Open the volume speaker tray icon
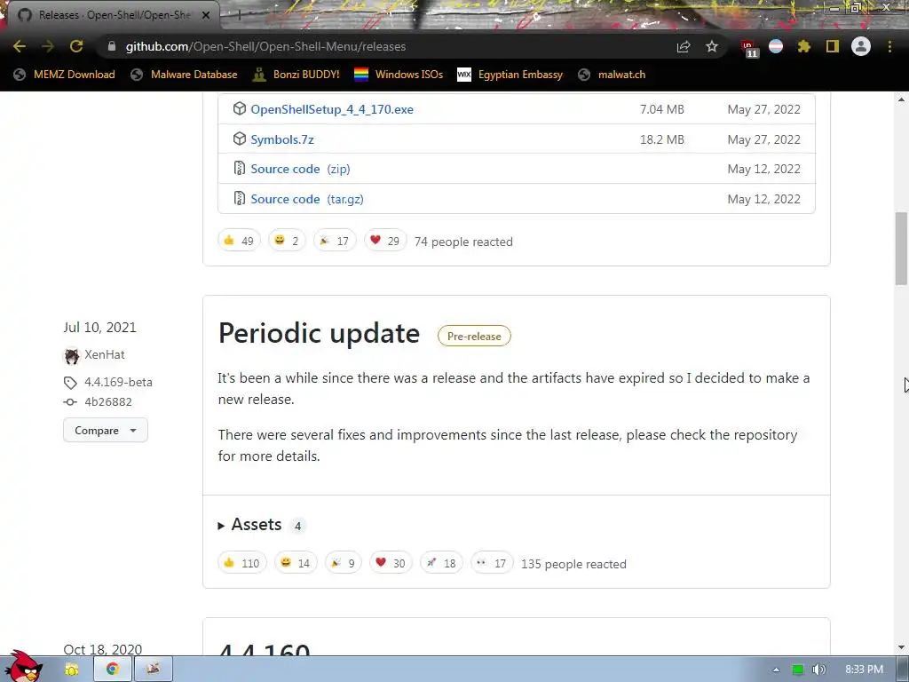 click(818, 670)
